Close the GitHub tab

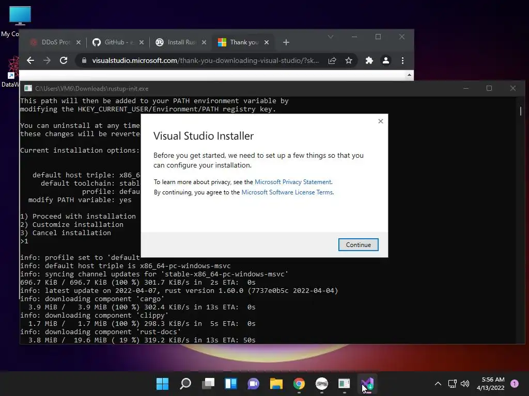point(142,42)
